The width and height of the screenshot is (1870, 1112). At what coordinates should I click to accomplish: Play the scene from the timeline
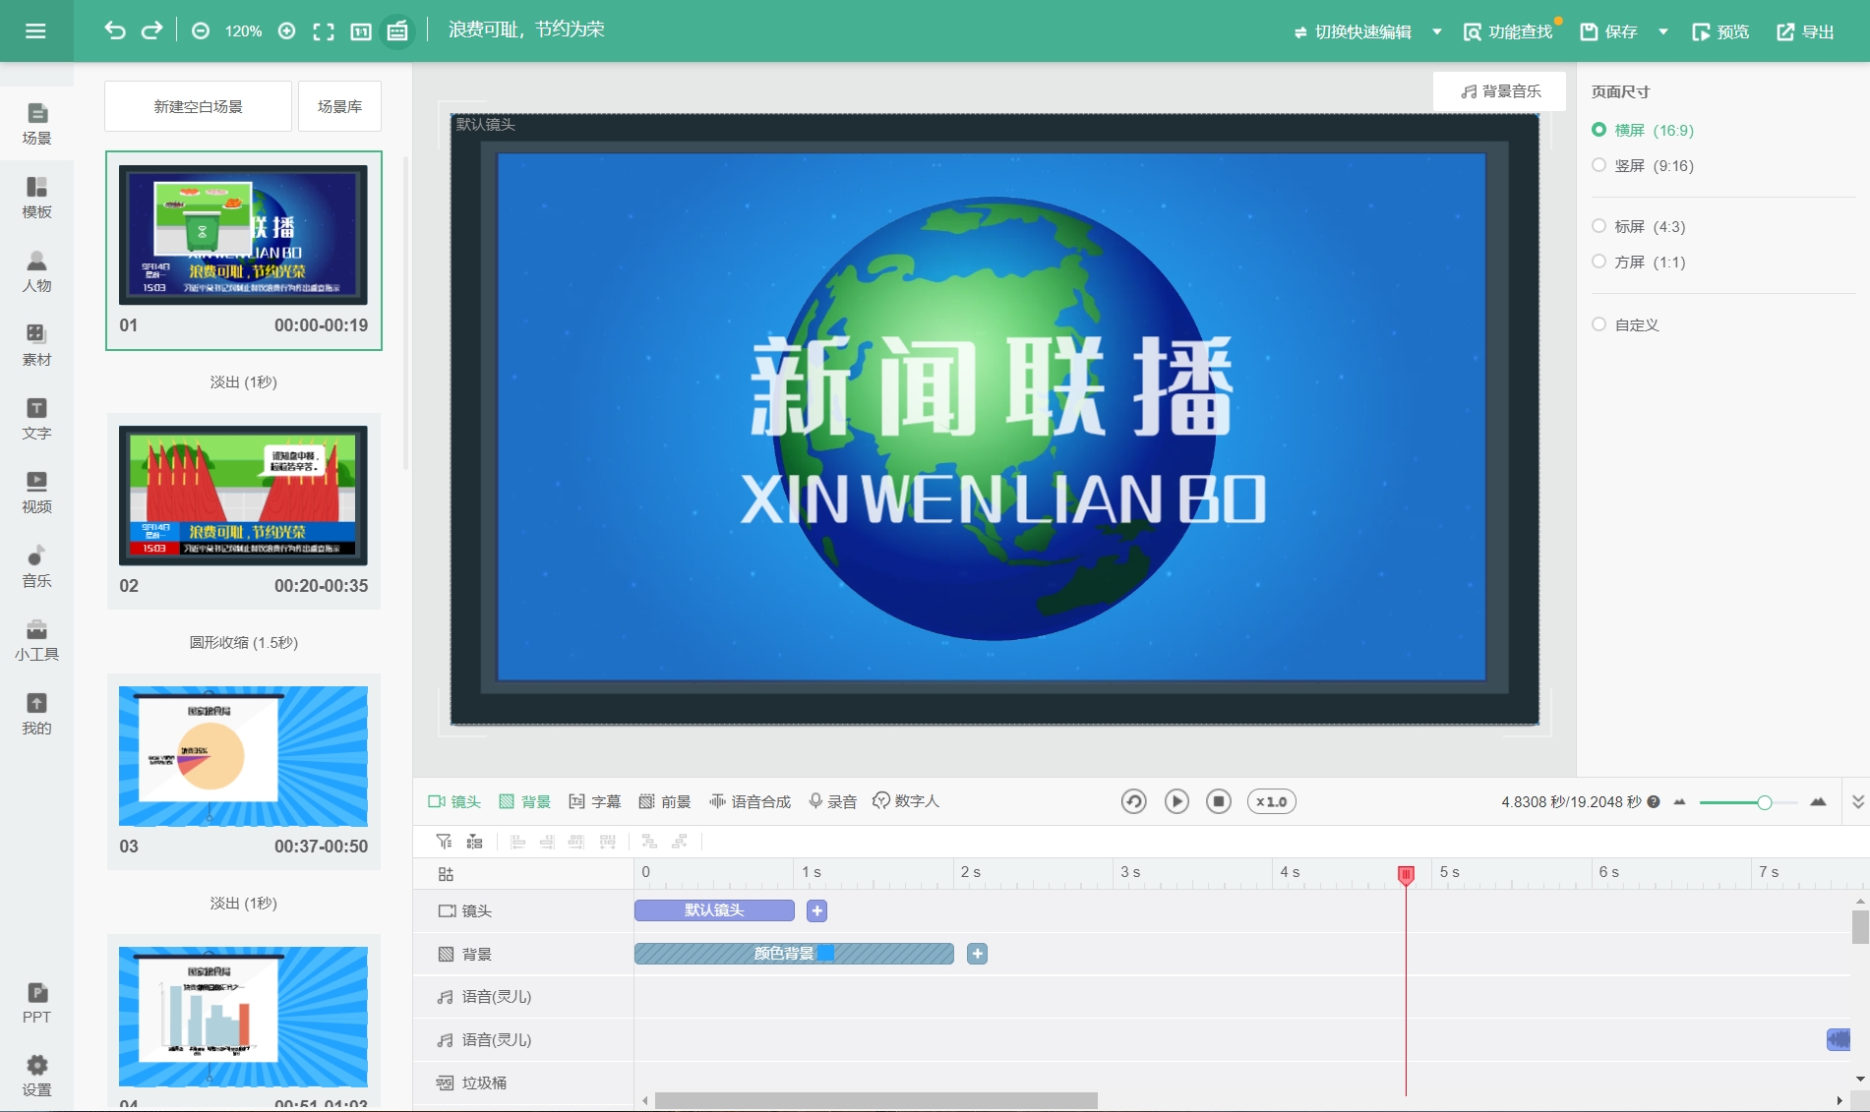(1176, 801)
